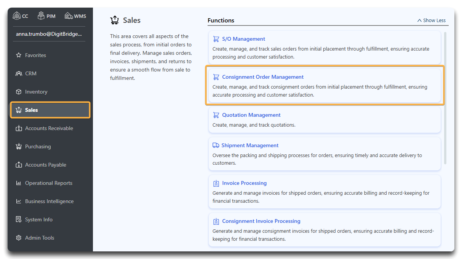Click the Inventory box icon

(x=19, y=92)
